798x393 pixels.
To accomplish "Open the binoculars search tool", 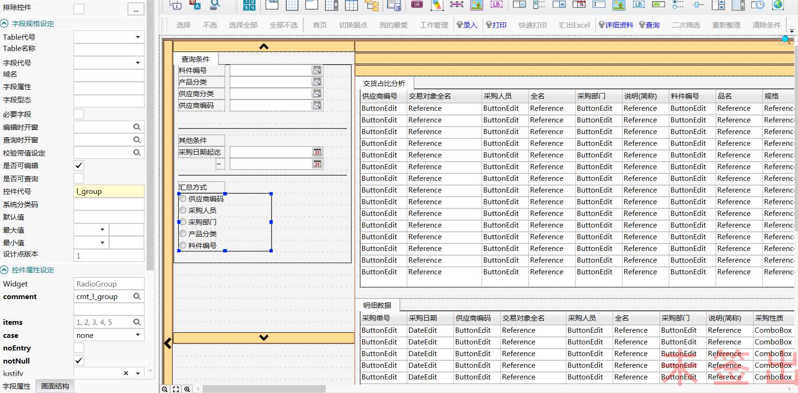I will (214, 5).
